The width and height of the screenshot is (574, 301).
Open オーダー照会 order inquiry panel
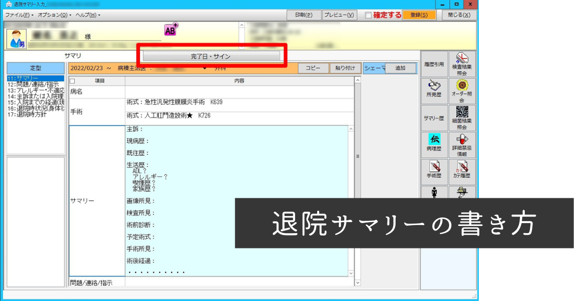point(462,90)
